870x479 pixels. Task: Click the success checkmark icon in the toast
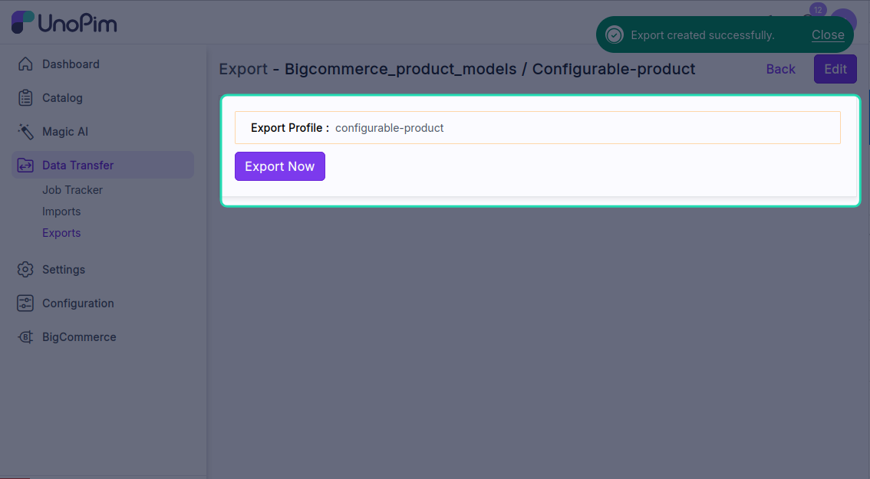[x=615, y=35]
